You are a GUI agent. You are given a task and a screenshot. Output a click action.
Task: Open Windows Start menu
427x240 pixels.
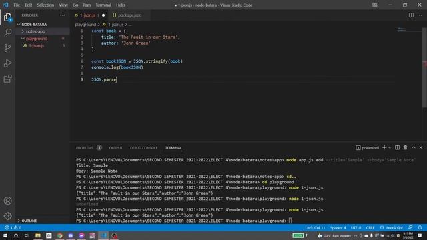5,235
